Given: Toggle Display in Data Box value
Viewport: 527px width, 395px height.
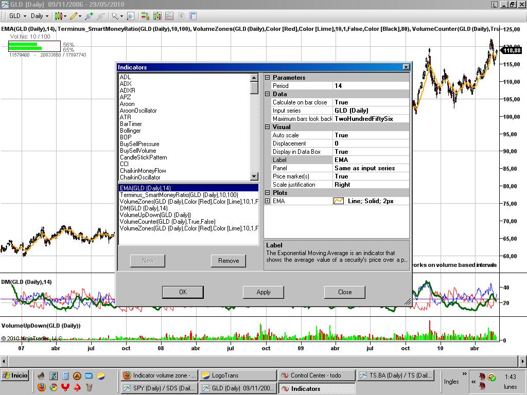Looking at the screenshot, I should pyautogui.click(x=371, y=152).
